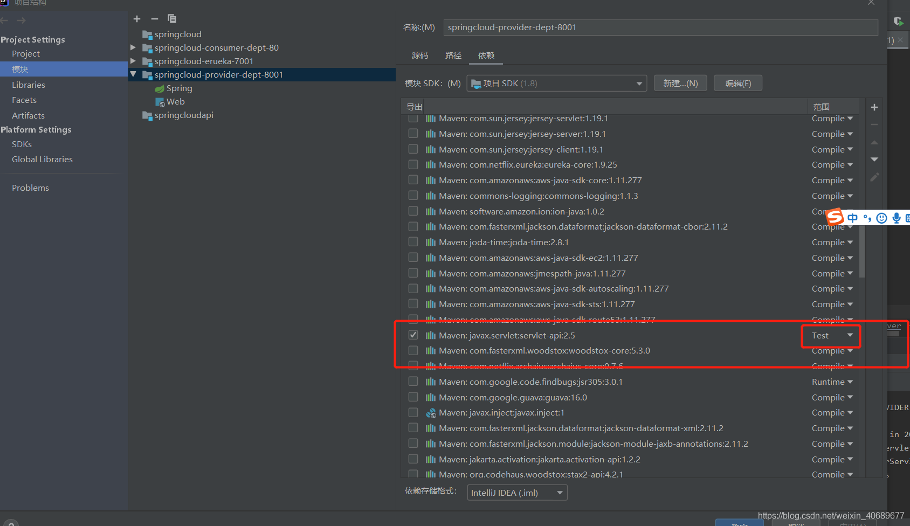The height and width of the screenshot is (526, 910).
Task: Switch to the 源码 tab
Action: tap(420, 55)
